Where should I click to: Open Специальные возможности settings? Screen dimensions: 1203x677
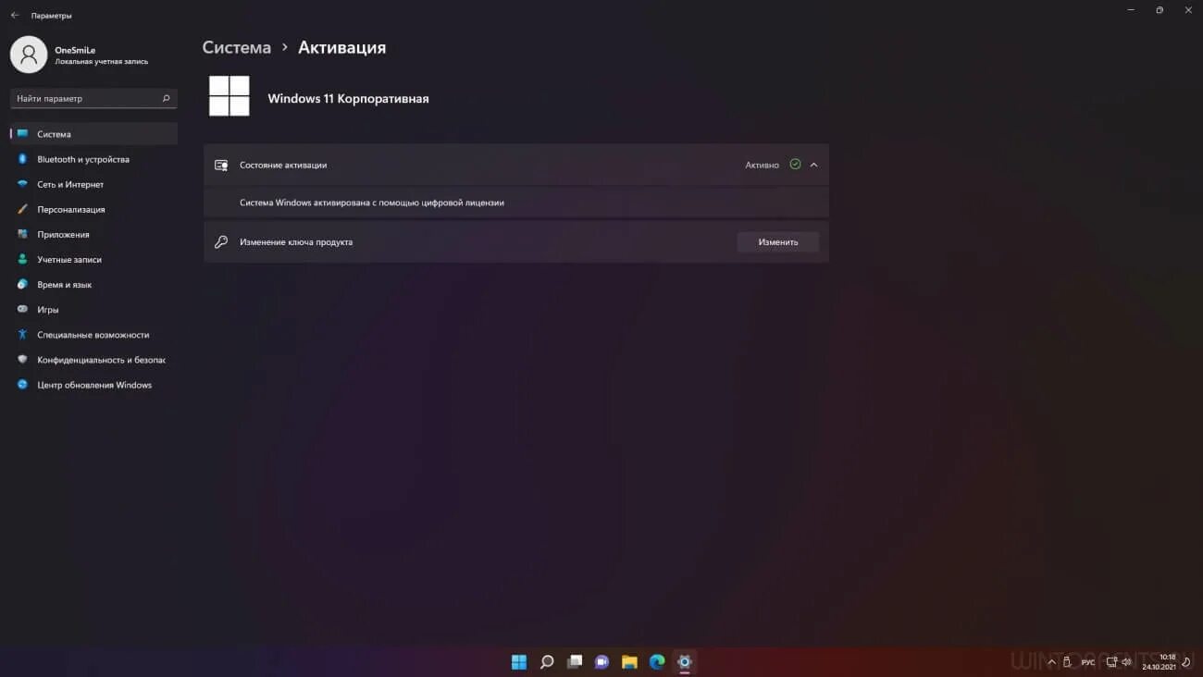(93, 334)
